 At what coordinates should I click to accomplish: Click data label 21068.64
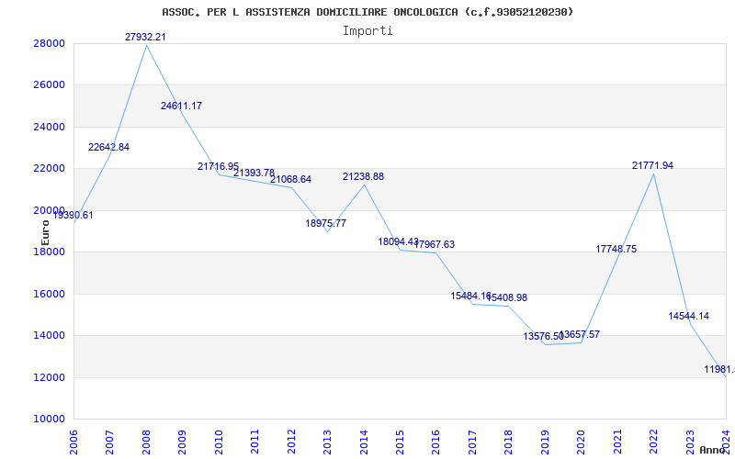(x=290, y=179)
